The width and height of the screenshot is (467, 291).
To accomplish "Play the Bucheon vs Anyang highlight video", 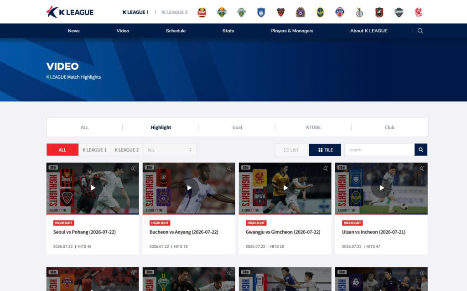I will pos(189,188).
